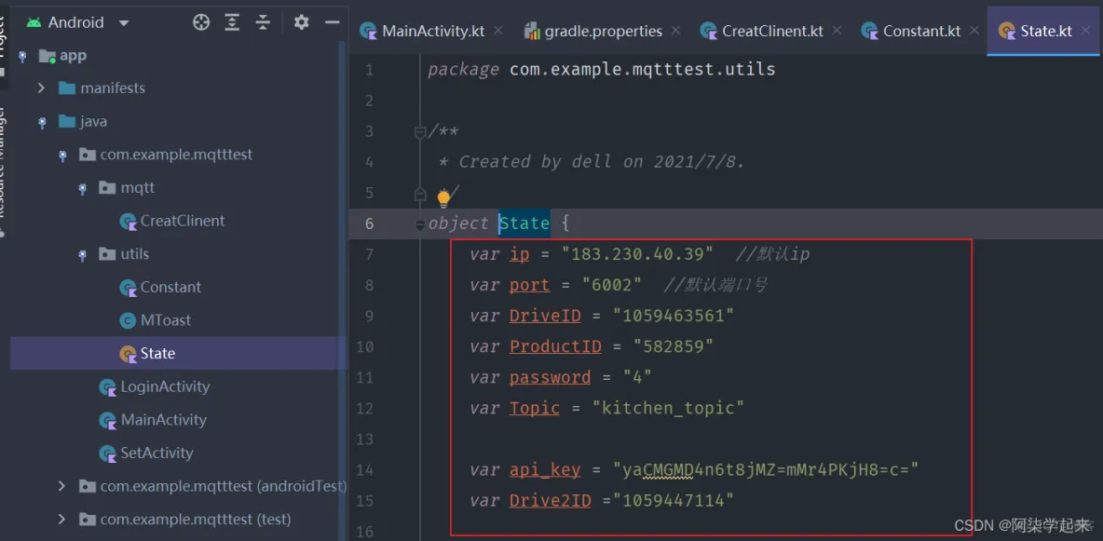This screenshot has height=541, width=1103.
Task: Collapse the app module node
Action: click(x=21, y=56)
